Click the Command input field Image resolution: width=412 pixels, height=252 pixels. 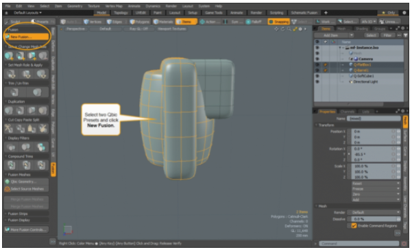[359, 244]
